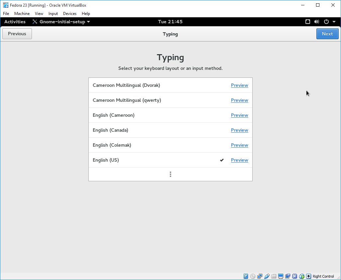Image resolution: width=341 pixels, height=280 pixels.
Task: Expand the system menu arrow
Action: pyautogui.click(x=334, y=22)
